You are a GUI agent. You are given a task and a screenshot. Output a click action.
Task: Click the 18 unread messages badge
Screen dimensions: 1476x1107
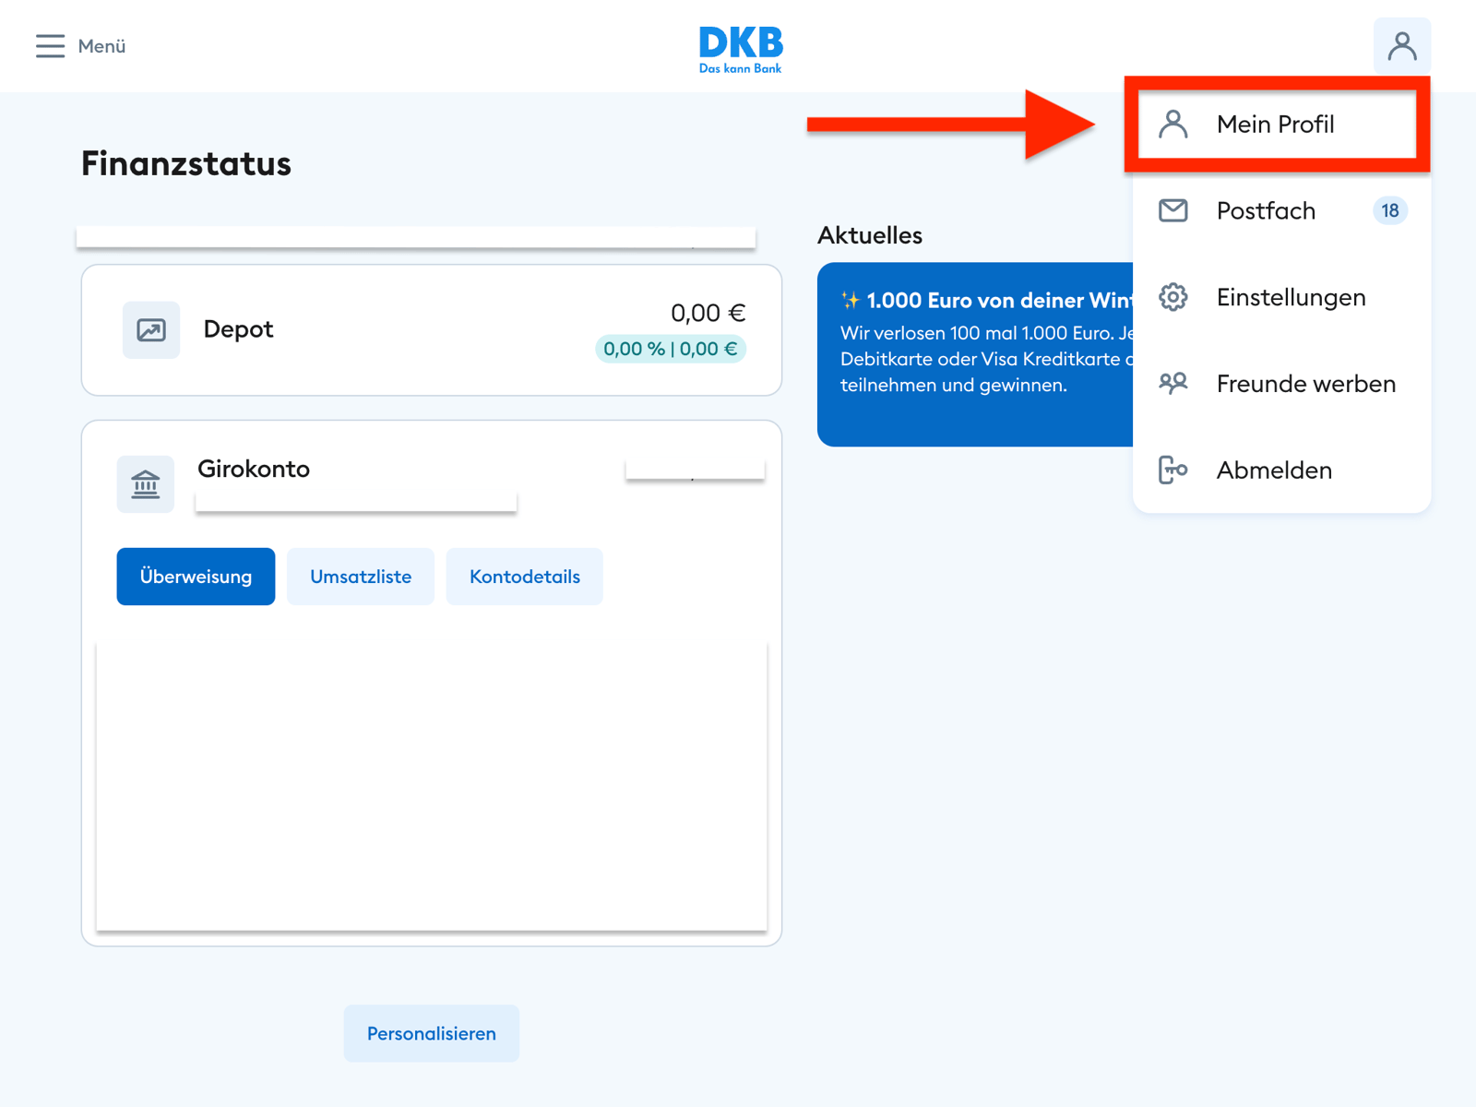click(x=1389, y=210)
